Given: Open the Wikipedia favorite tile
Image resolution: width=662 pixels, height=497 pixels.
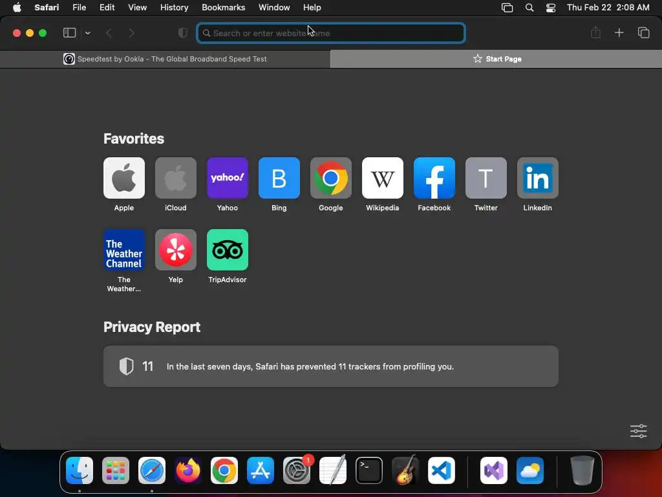Looking at the screenshot, I should click(383, 178).
